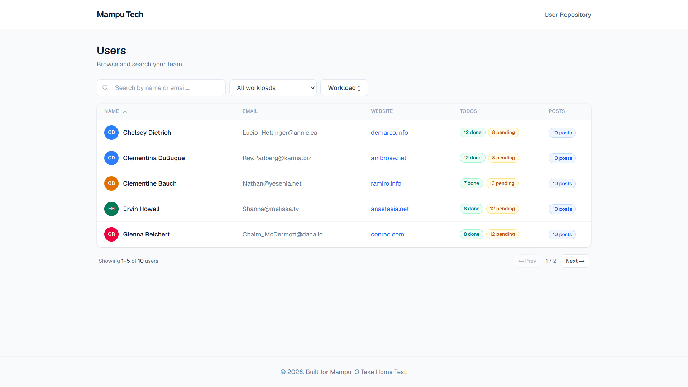
Task: Click Clementina DuBuque's 10 posts badge
Action: tap(562, 158)
